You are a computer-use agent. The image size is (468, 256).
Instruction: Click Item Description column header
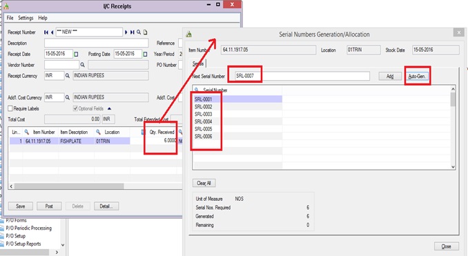(x=74, y=132)
